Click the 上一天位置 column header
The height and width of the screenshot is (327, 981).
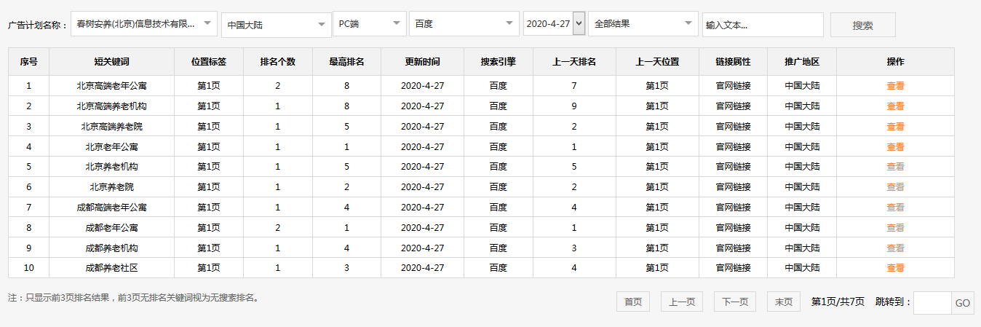pos(658,62)
